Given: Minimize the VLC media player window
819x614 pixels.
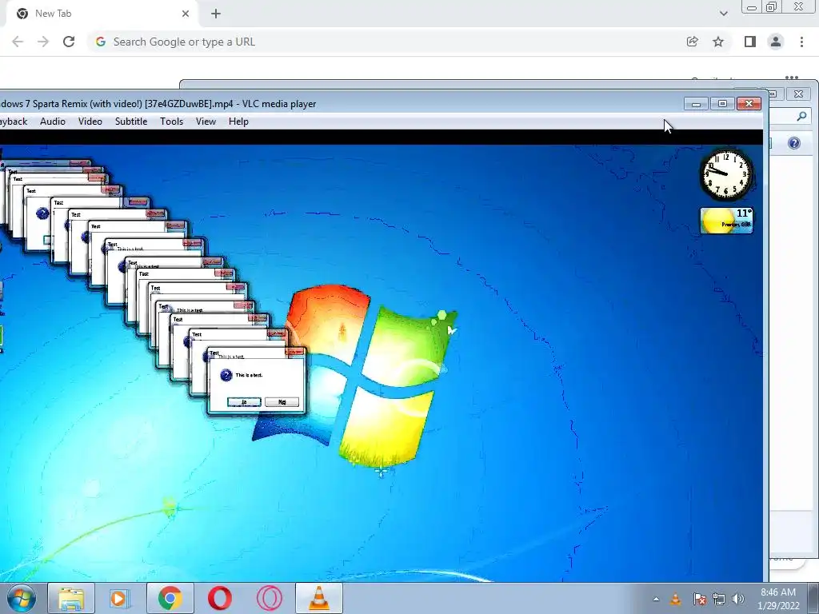Looking at the screenshot, I should (x=696, y=103).
